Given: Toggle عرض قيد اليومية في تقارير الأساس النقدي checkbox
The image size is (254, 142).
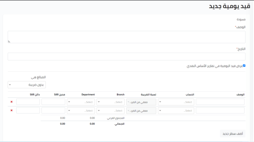Looking at the screenshot, I should tap(244, 66).
